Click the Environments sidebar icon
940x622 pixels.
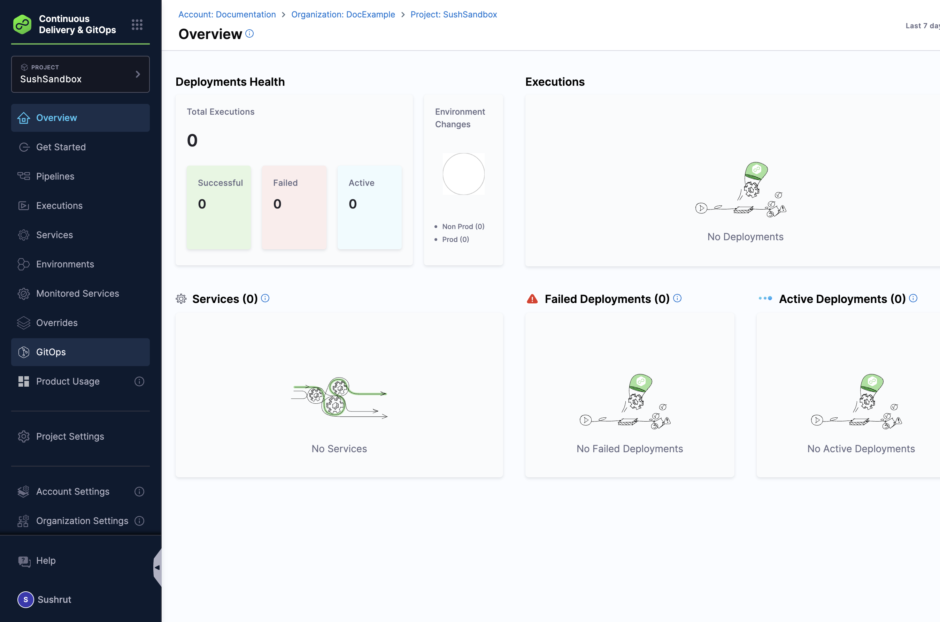pyautogui.click(x=24, y=264)
